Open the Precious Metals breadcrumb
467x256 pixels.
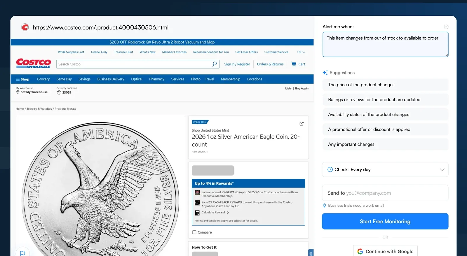click(65, 109)
